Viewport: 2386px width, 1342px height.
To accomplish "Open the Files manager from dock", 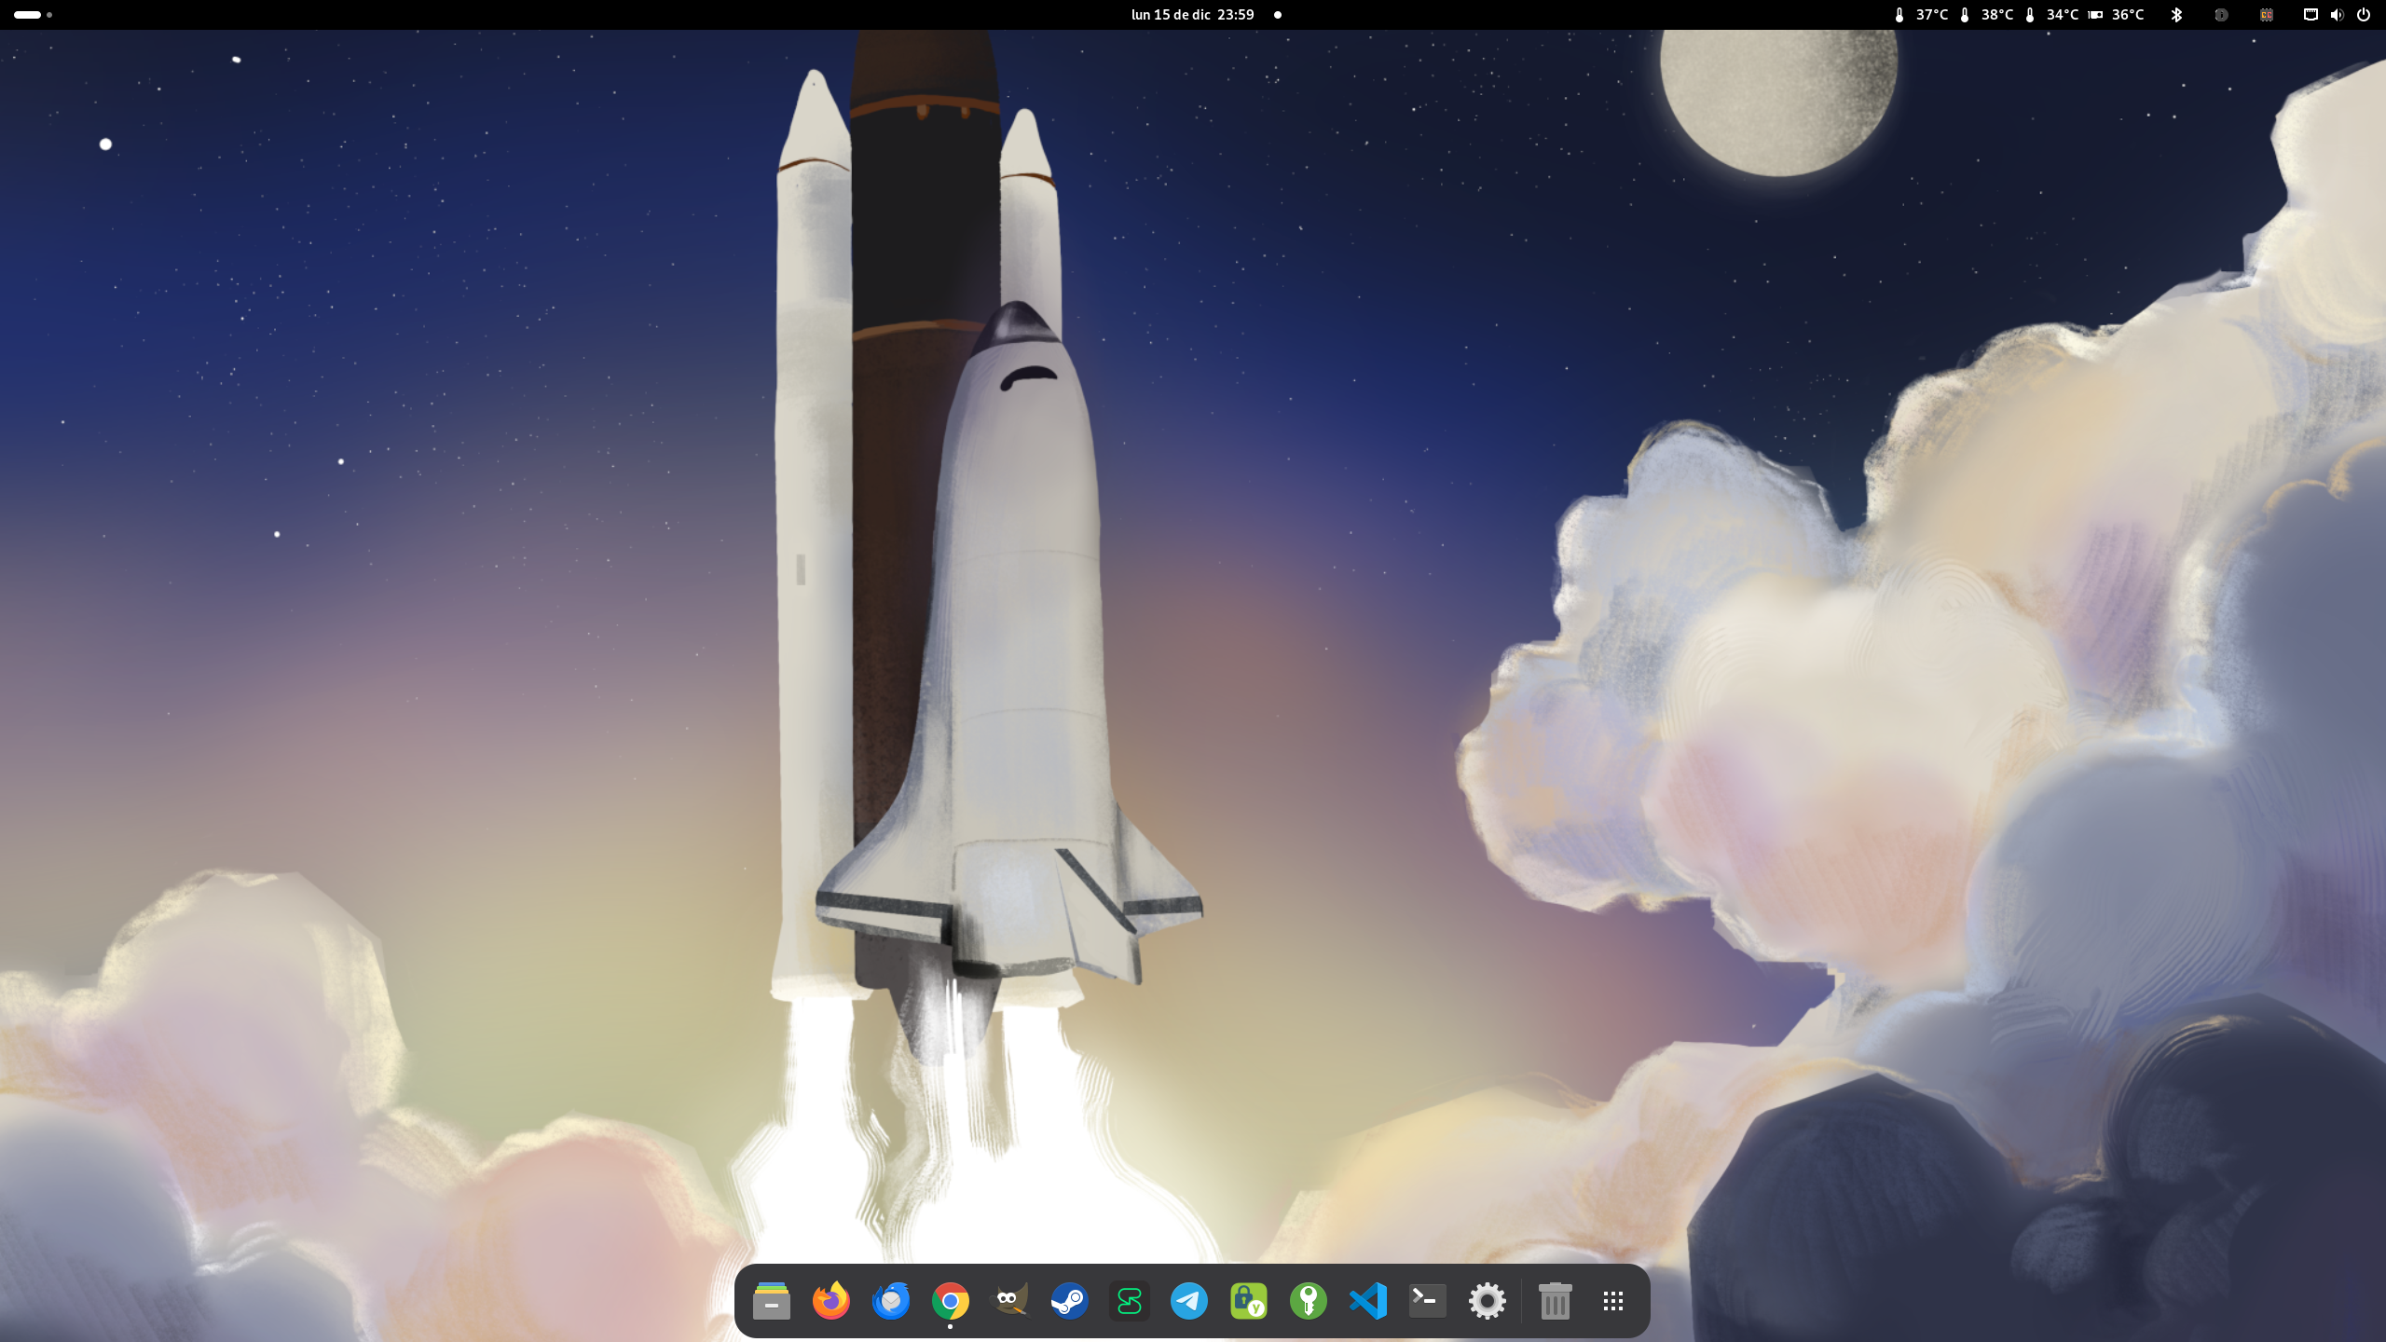I will coord(771,1301).
